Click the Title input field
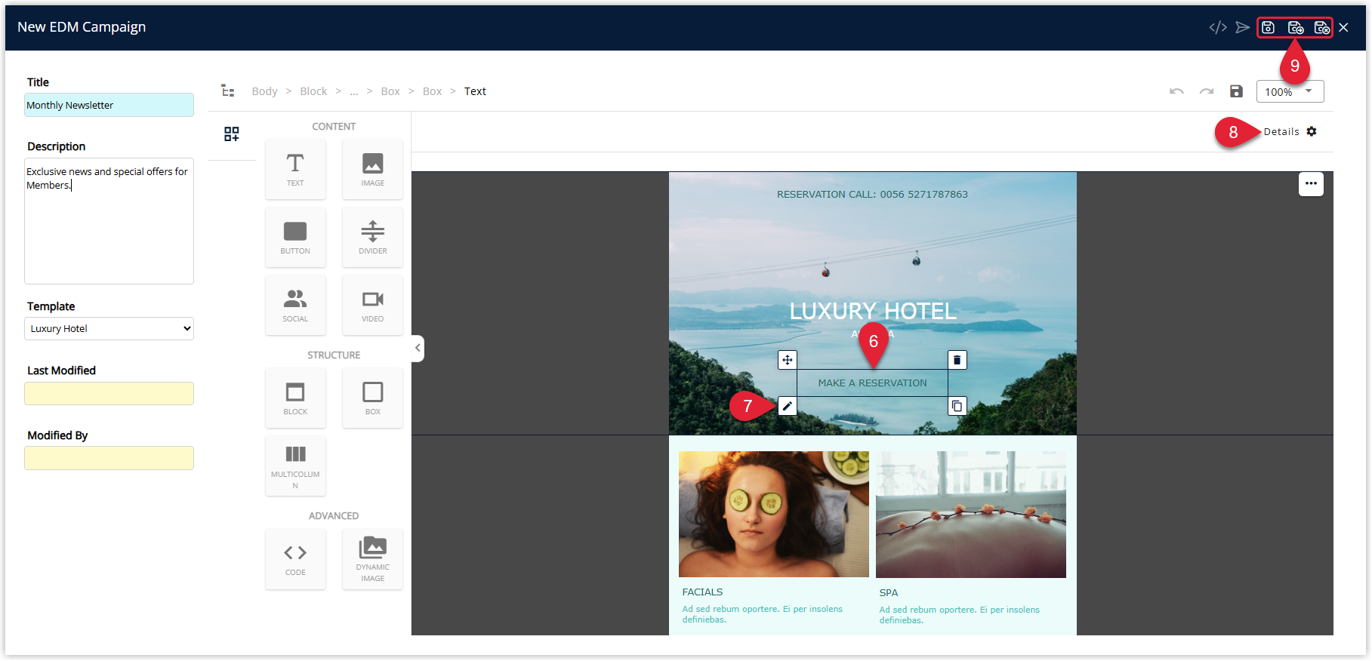This screenshot has height=661, width=1372. 109,105
